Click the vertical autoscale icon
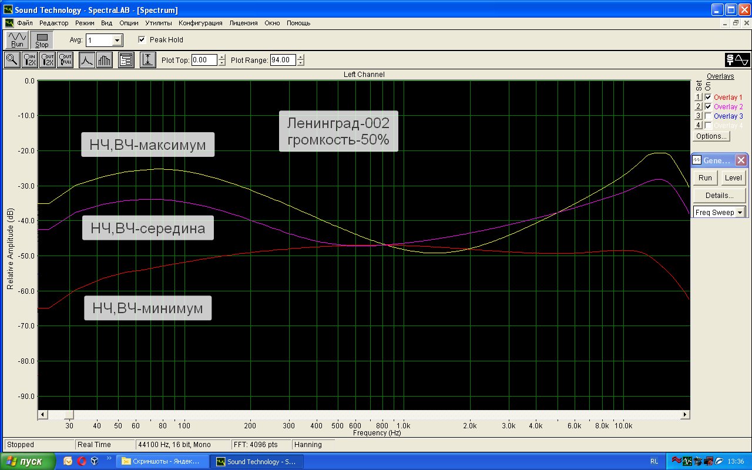The width and height of the screenshot is (752, 470). [x=148, y=60]
